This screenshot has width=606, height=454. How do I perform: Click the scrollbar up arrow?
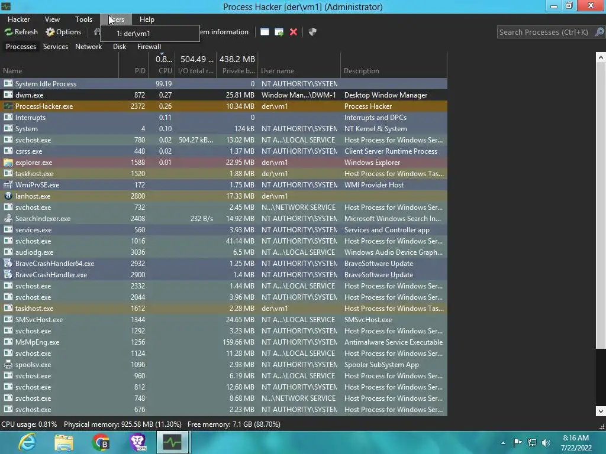point(601,57)
